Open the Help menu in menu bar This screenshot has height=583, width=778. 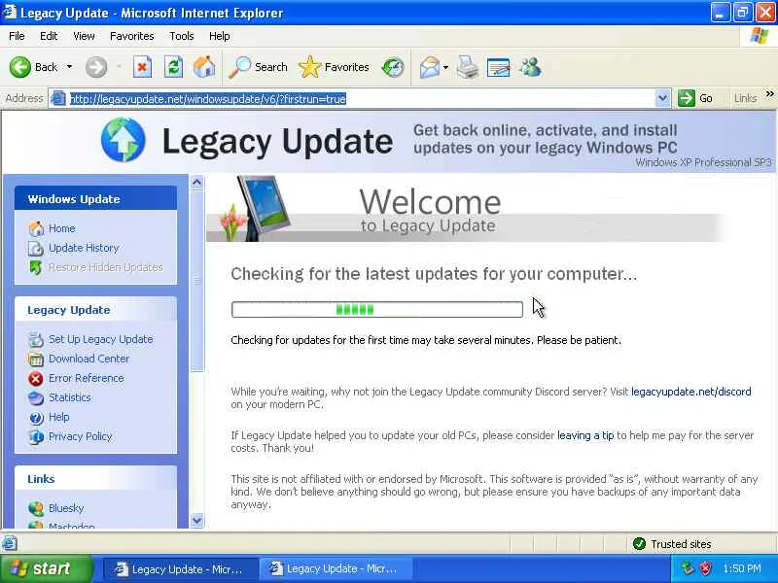tap(220, 36)
